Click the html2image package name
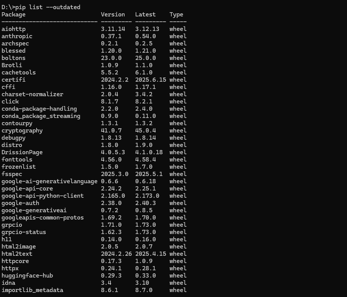 [x=19, y=247]
